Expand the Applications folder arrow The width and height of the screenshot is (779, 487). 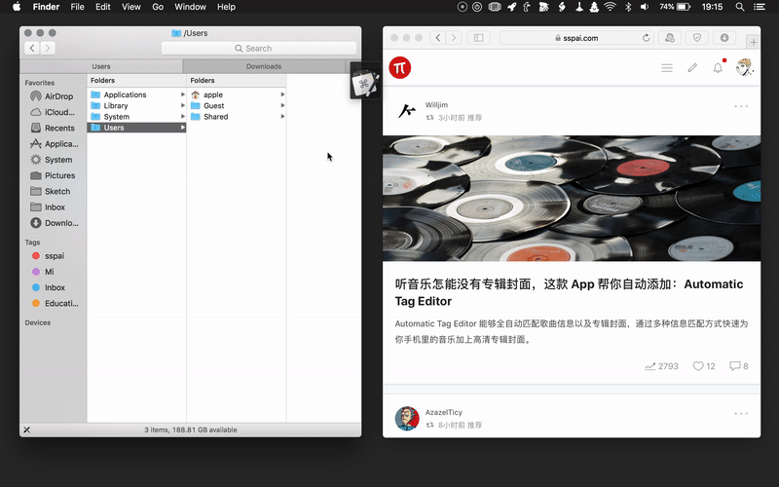coord(182,94)
